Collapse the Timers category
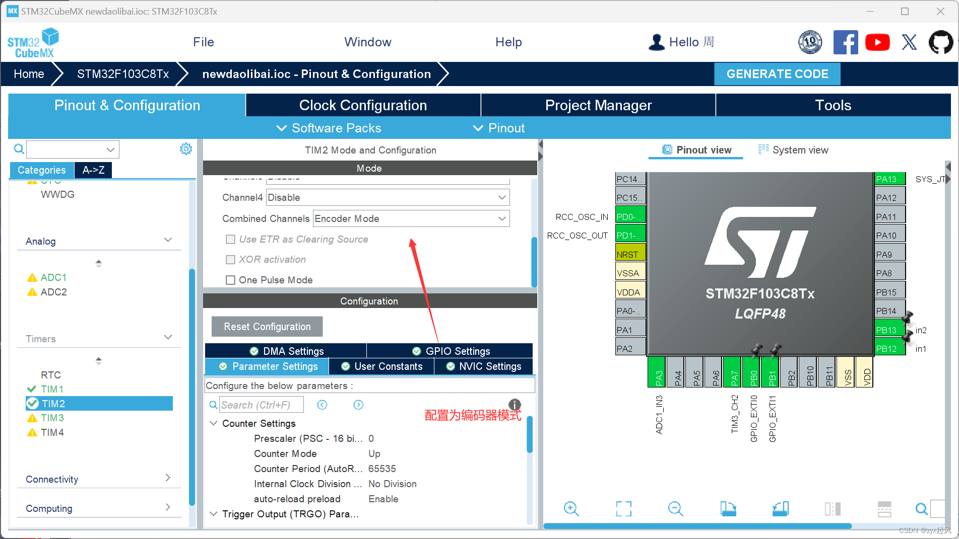This screenshot has height=539, width=959. click(x=168, y=338)
